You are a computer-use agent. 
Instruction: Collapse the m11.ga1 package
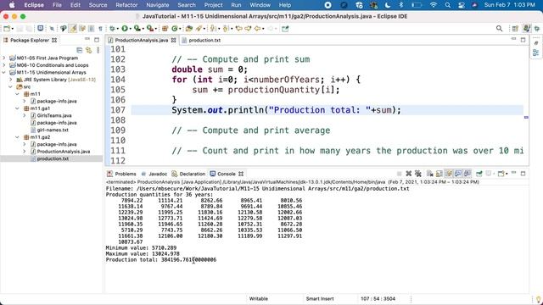(x=17, y=108)
